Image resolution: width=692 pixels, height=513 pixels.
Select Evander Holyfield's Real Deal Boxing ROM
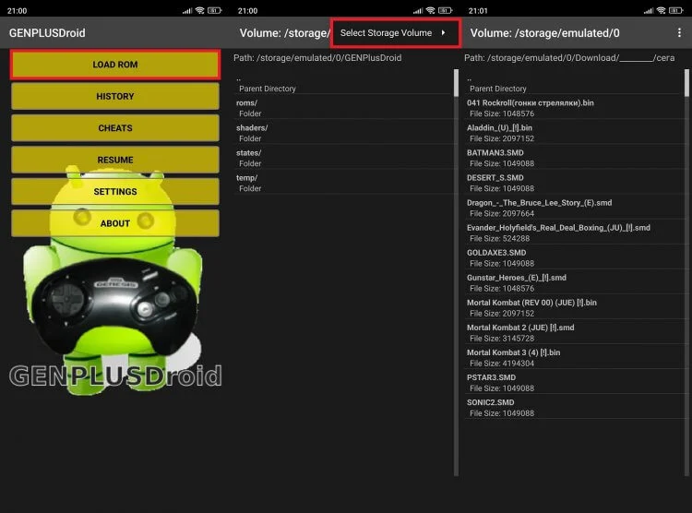(x=574, y=233)
